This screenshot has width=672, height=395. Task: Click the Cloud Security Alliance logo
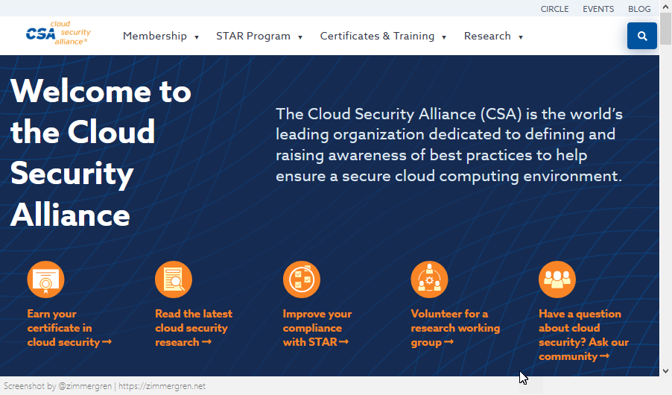point(57,34)
